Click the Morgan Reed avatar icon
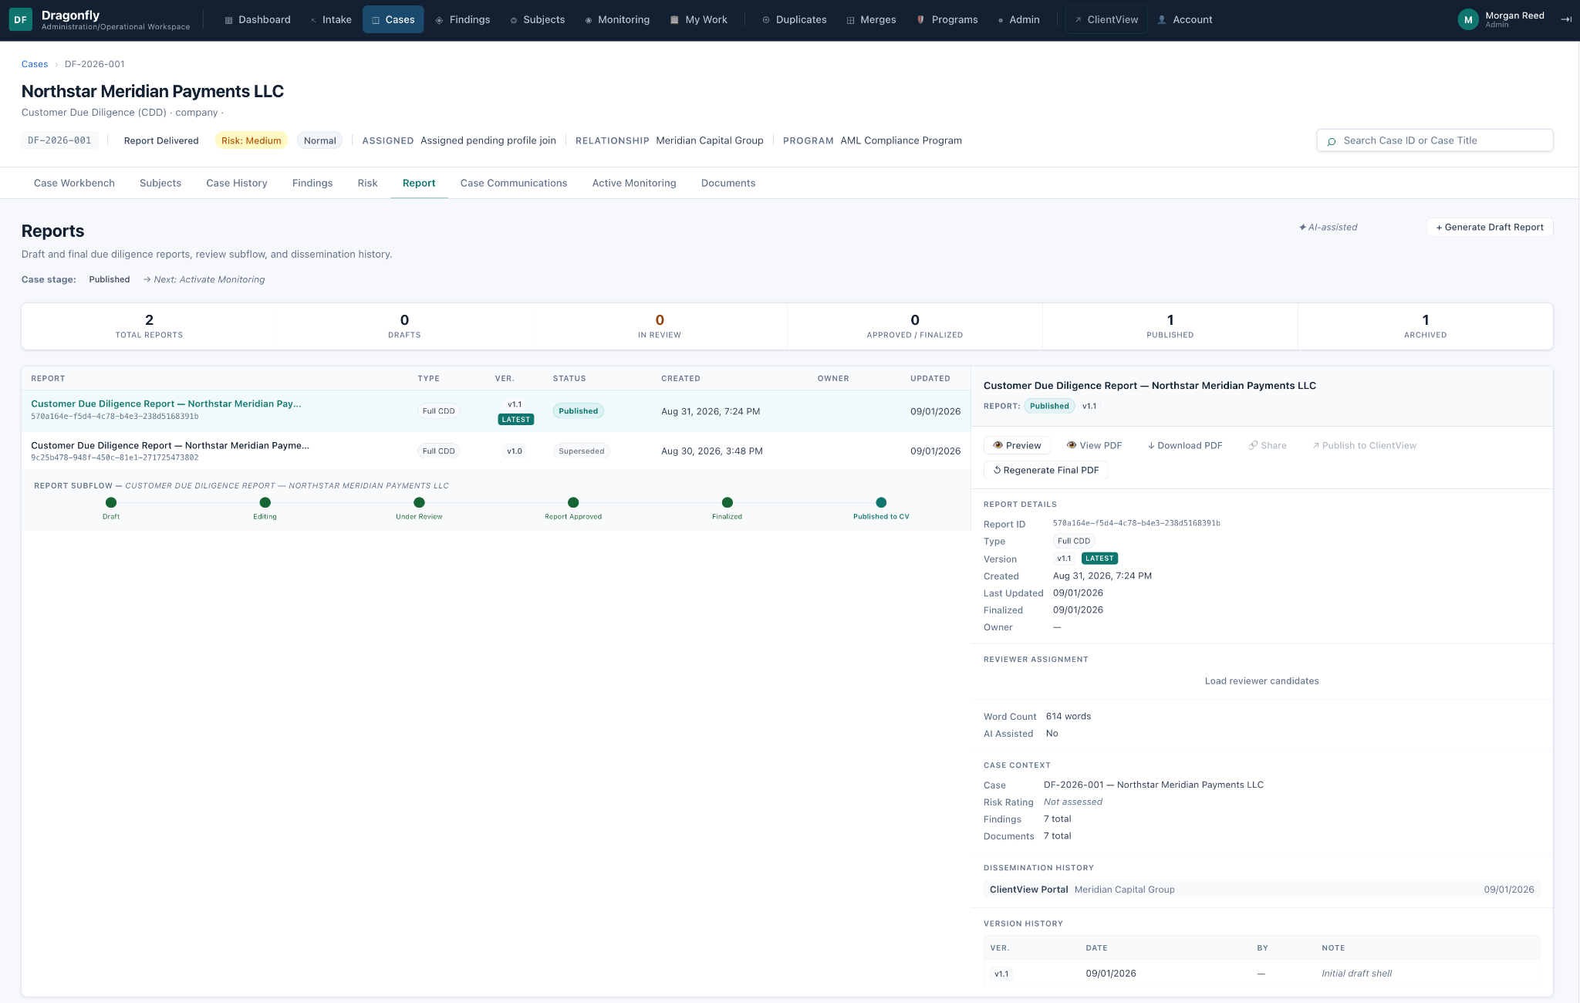 (1468, 19)
